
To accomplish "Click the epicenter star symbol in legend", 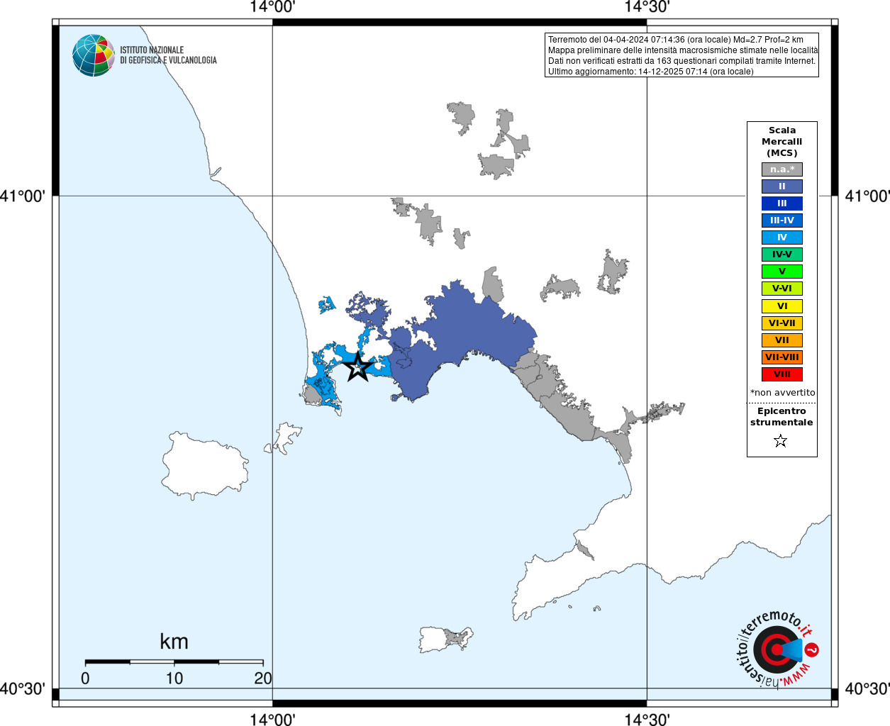I will [781, 441].
